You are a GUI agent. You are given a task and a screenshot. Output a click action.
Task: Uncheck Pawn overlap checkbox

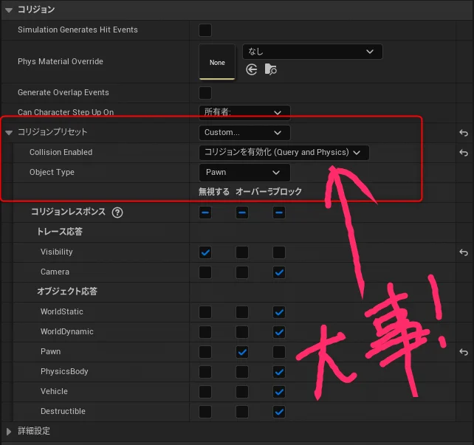pos(242,352)
